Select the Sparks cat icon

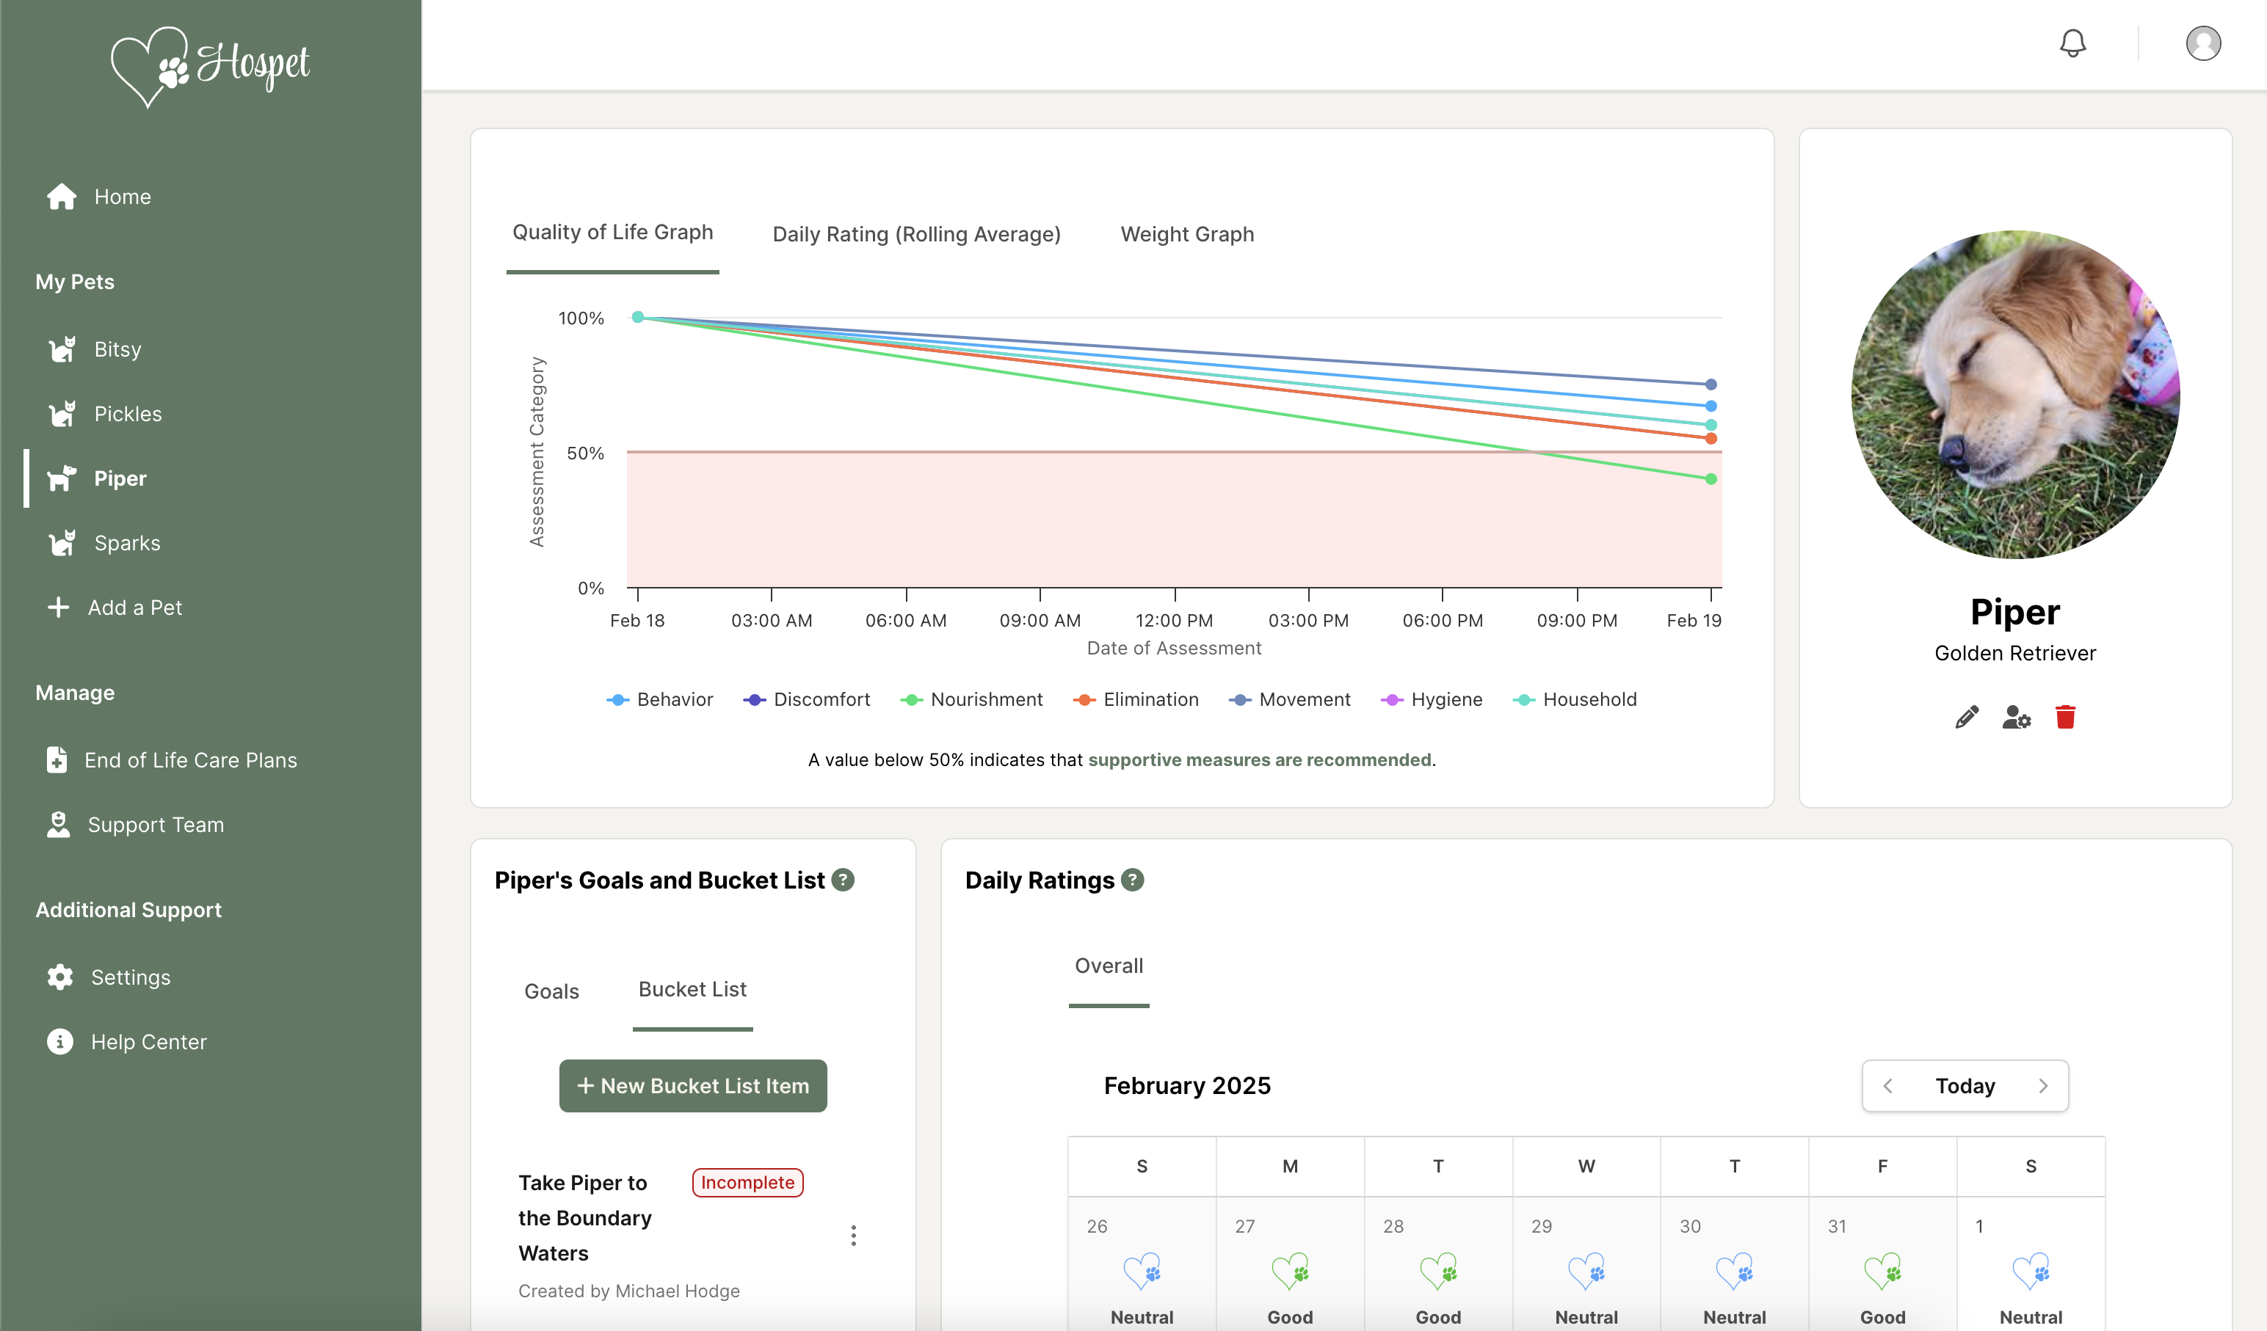point(61,543)
